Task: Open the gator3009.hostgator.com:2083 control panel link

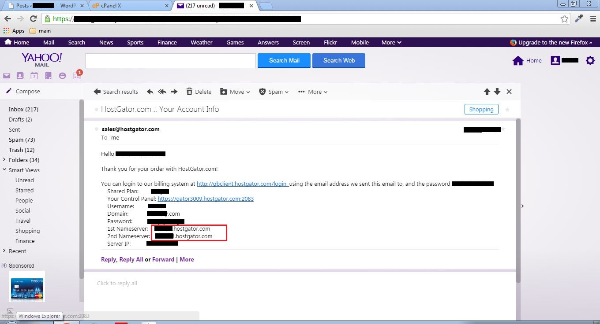Action: pos(206,199)
